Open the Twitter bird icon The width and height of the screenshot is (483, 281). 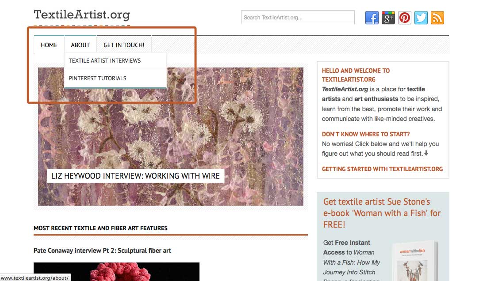pos(421,18)
